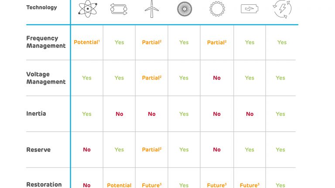Click the Inertia row label
The height and width of the screenshot is (188, 335).
point(36,114)
